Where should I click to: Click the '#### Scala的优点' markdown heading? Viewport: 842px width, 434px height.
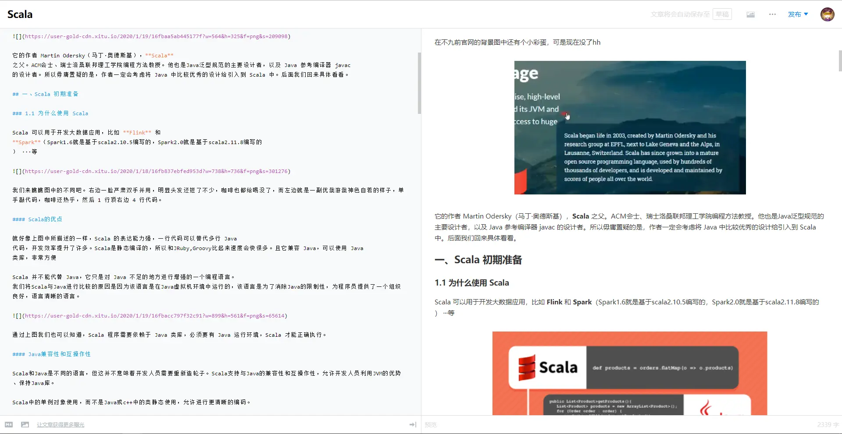[x=37, y=219]
